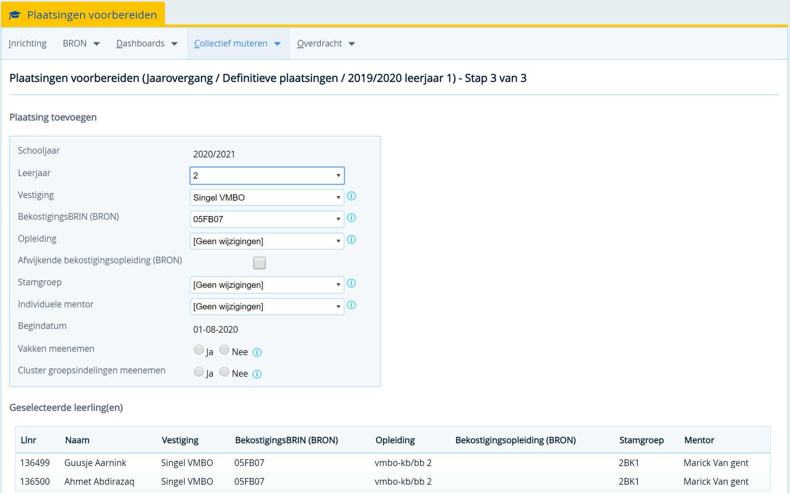This screenshot has width=790, height=493.
Task: Click the name Ahmet Abdirazaq
Action: click(99, 482)
